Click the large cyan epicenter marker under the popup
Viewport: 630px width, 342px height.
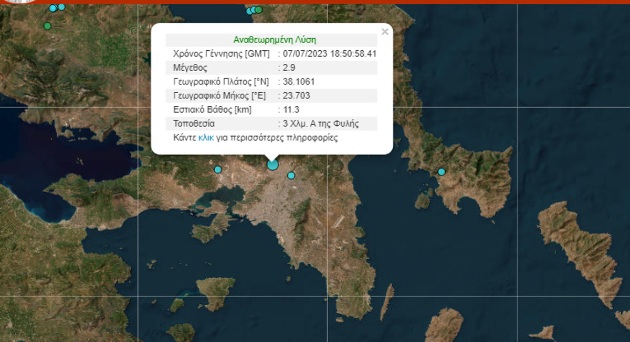coord(272,164)
